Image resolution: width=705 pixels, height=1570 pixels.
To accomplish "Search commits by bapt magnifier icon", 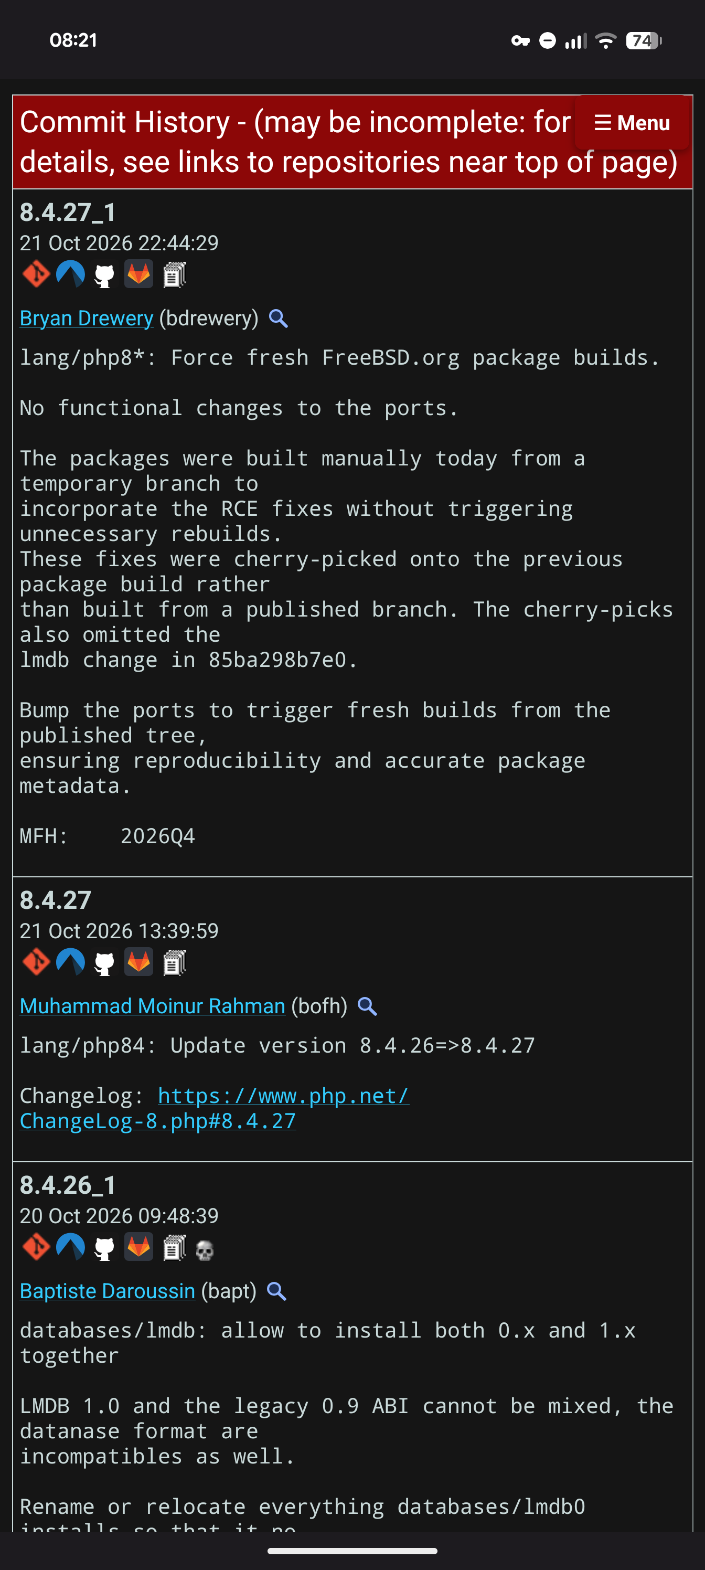I will click(x=277, y=1291).
